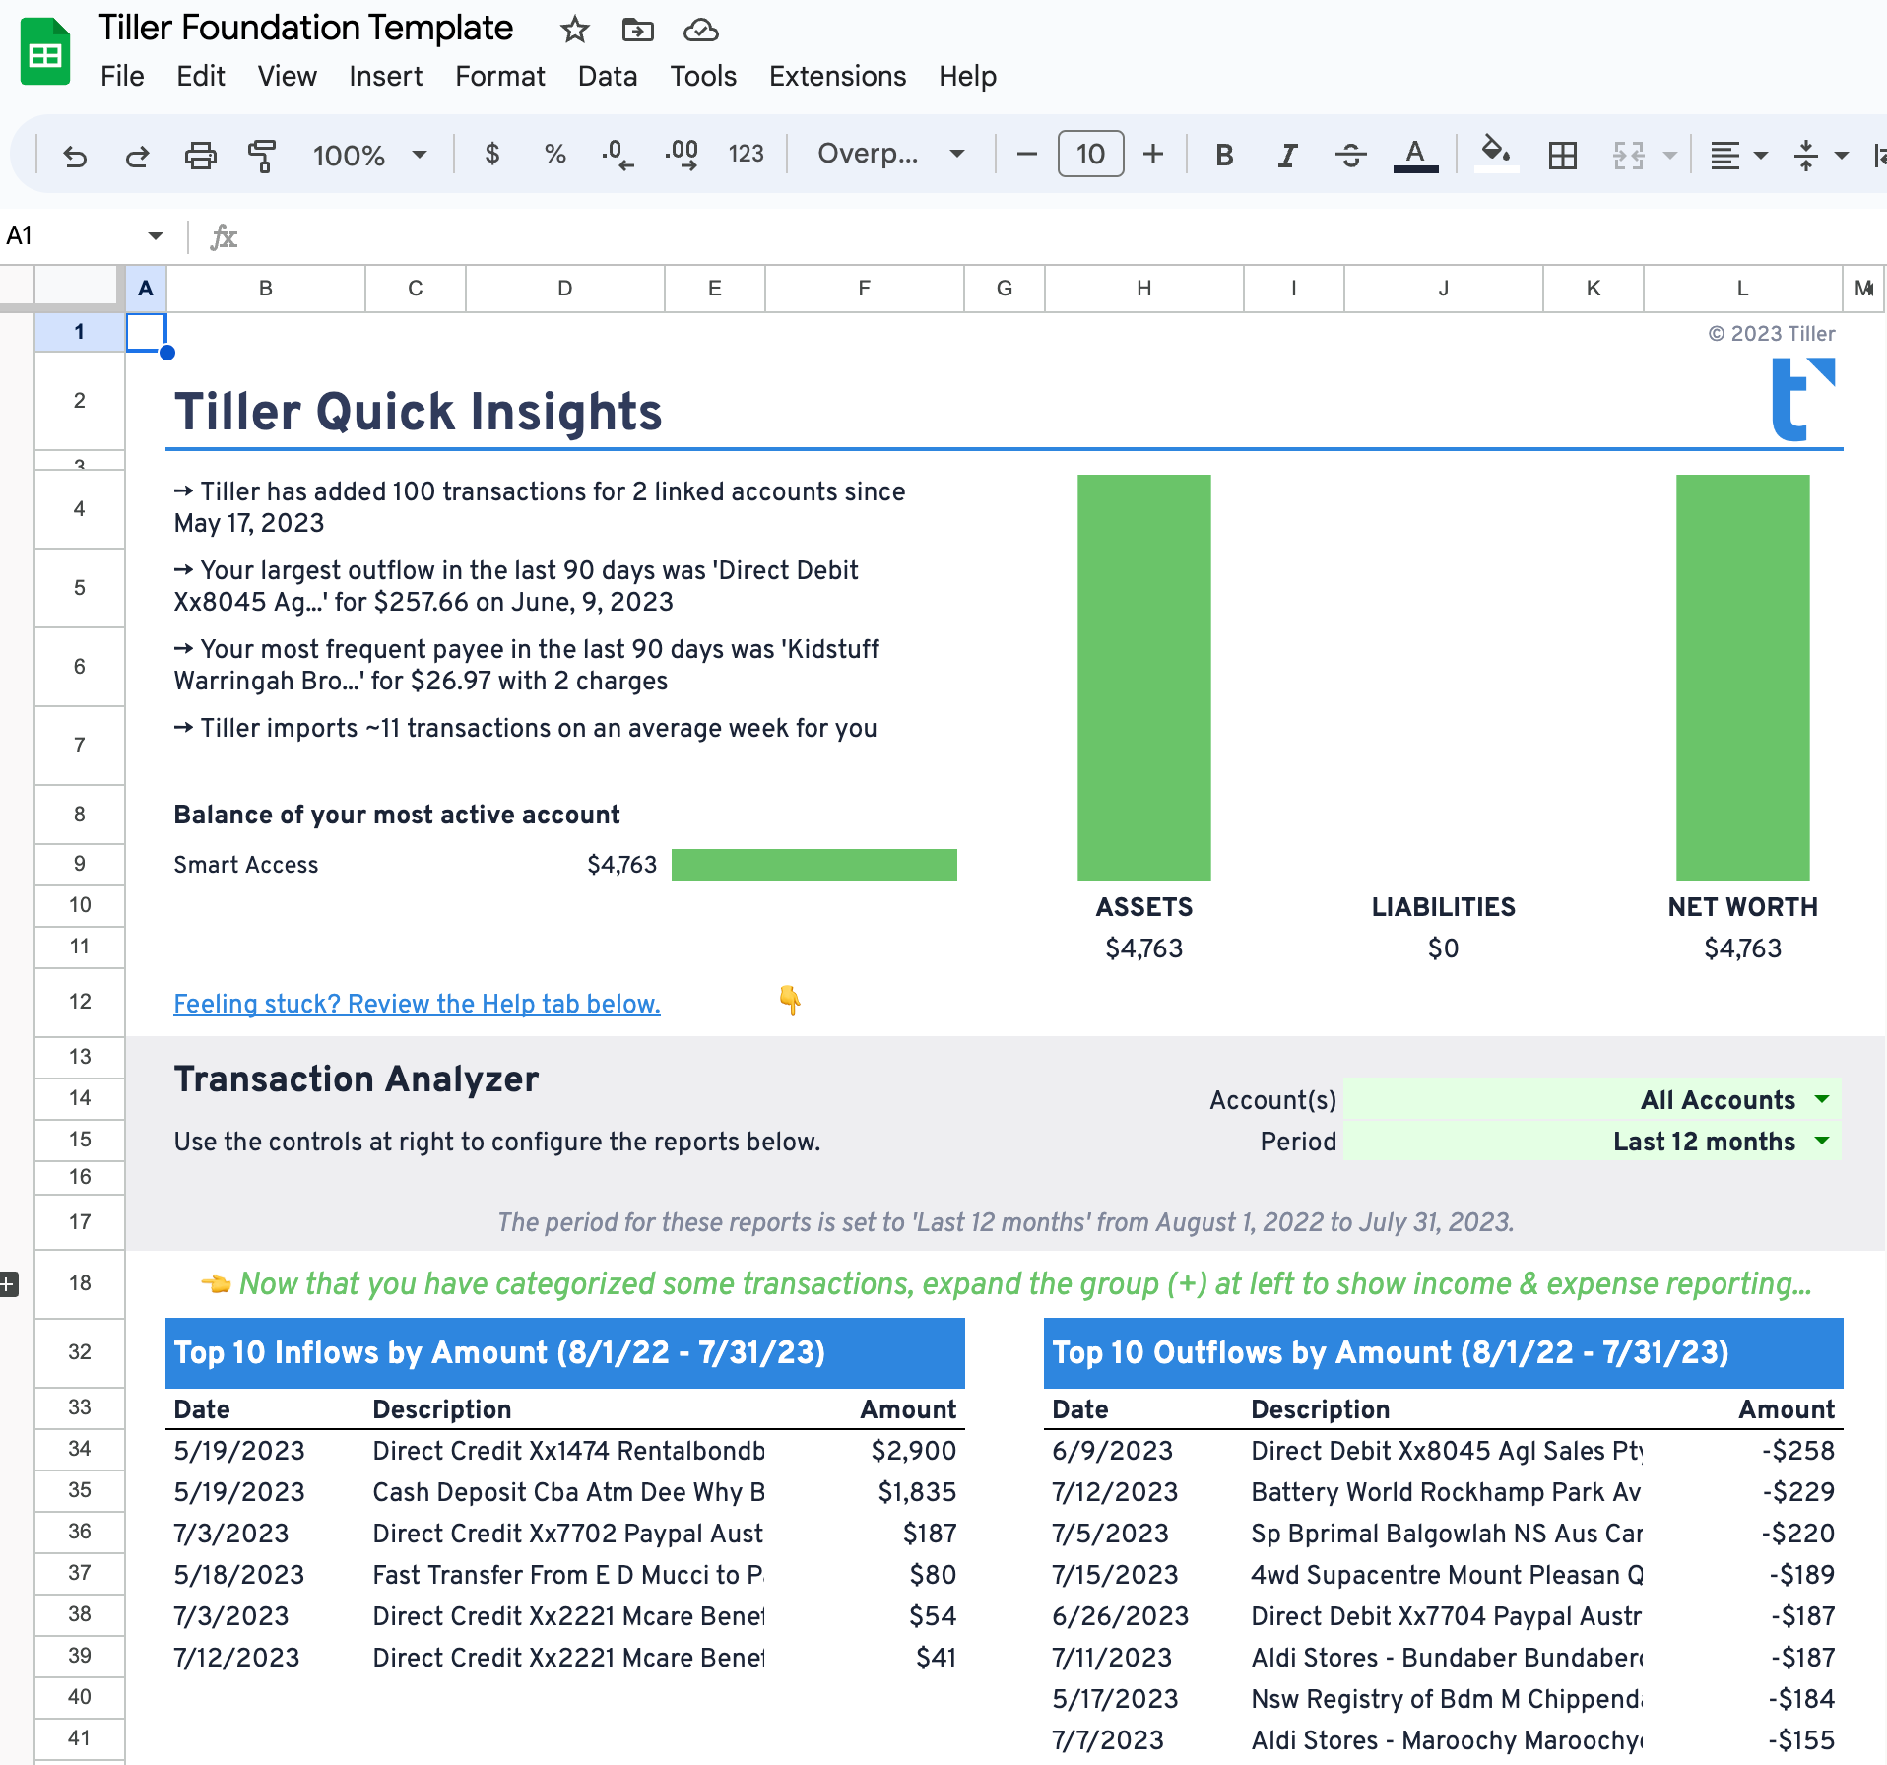
Task: Open the zoom 100% dropdown
Action: click(369, 155)
